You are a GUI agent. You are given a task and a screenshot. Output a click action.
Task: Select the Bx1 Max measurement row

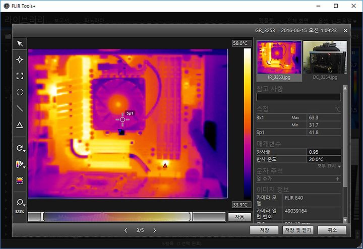tap(298, 117)
